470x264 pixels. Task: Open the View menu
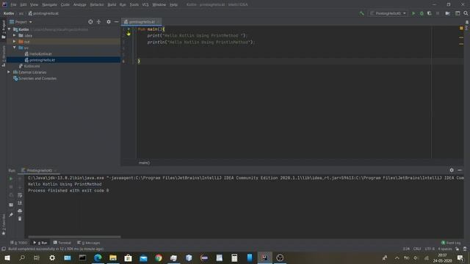click(34, 4)
